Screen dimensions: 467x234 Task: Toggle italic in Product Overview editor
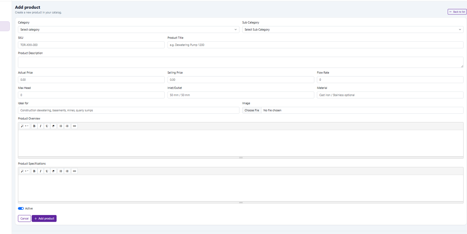pyautogui.click(x=41, y=126)
